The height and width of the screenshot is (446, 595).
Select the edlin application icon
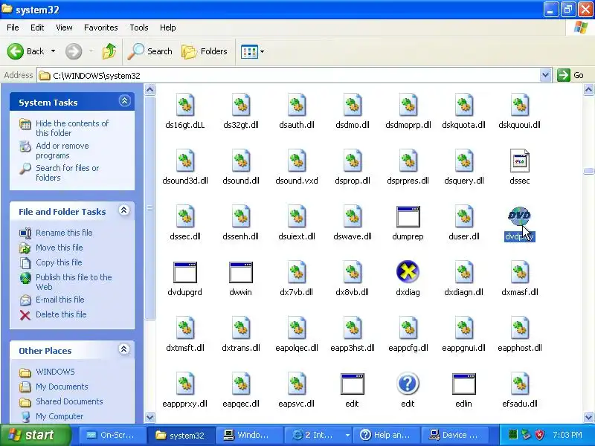(x=463, y=384)
